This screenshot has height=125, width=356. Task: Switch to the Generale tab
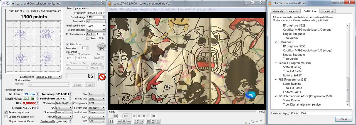(x=278, y=11)
